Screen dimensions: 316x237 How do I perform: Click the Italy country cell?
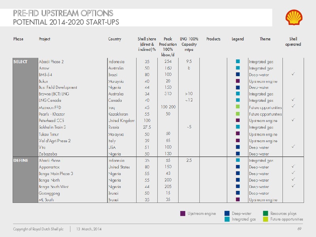tap(112, 141)
